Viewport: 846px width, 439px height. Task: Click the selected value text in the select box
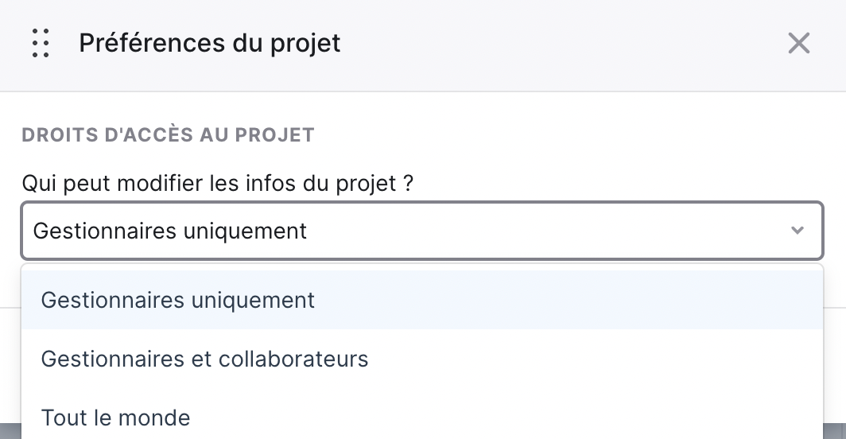[170, 231]
